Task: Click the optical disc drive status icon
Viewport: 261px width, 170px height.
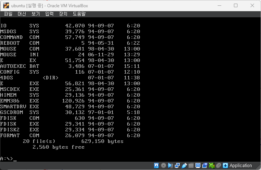Action: click(x=163, y=166)
